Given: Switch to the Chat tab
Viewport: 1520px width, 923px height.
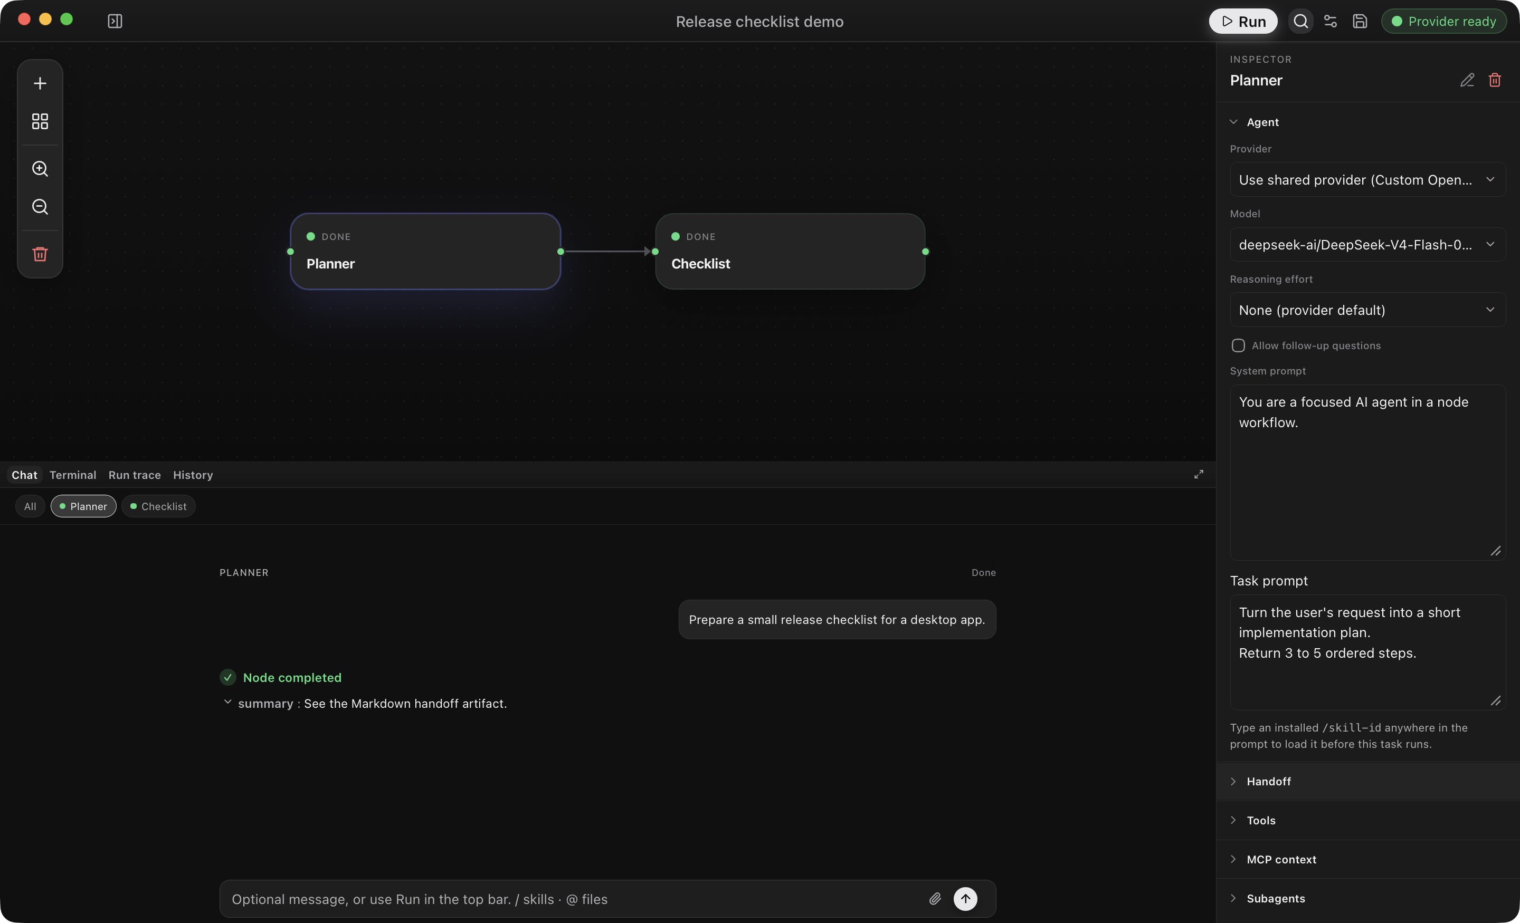Looking at the screenshot, I should tap(24, 475).
